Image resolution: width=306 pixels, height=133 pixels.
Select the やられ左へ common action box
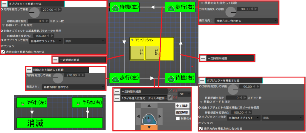137,53
